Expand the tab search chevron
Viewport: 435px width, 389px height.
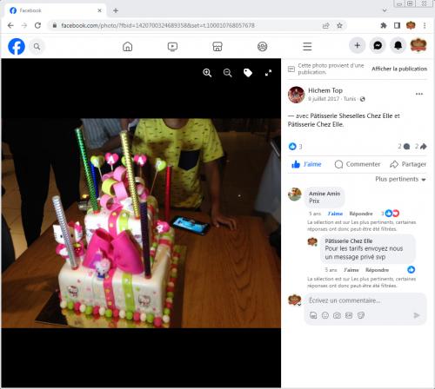click(x=385, y=10)
